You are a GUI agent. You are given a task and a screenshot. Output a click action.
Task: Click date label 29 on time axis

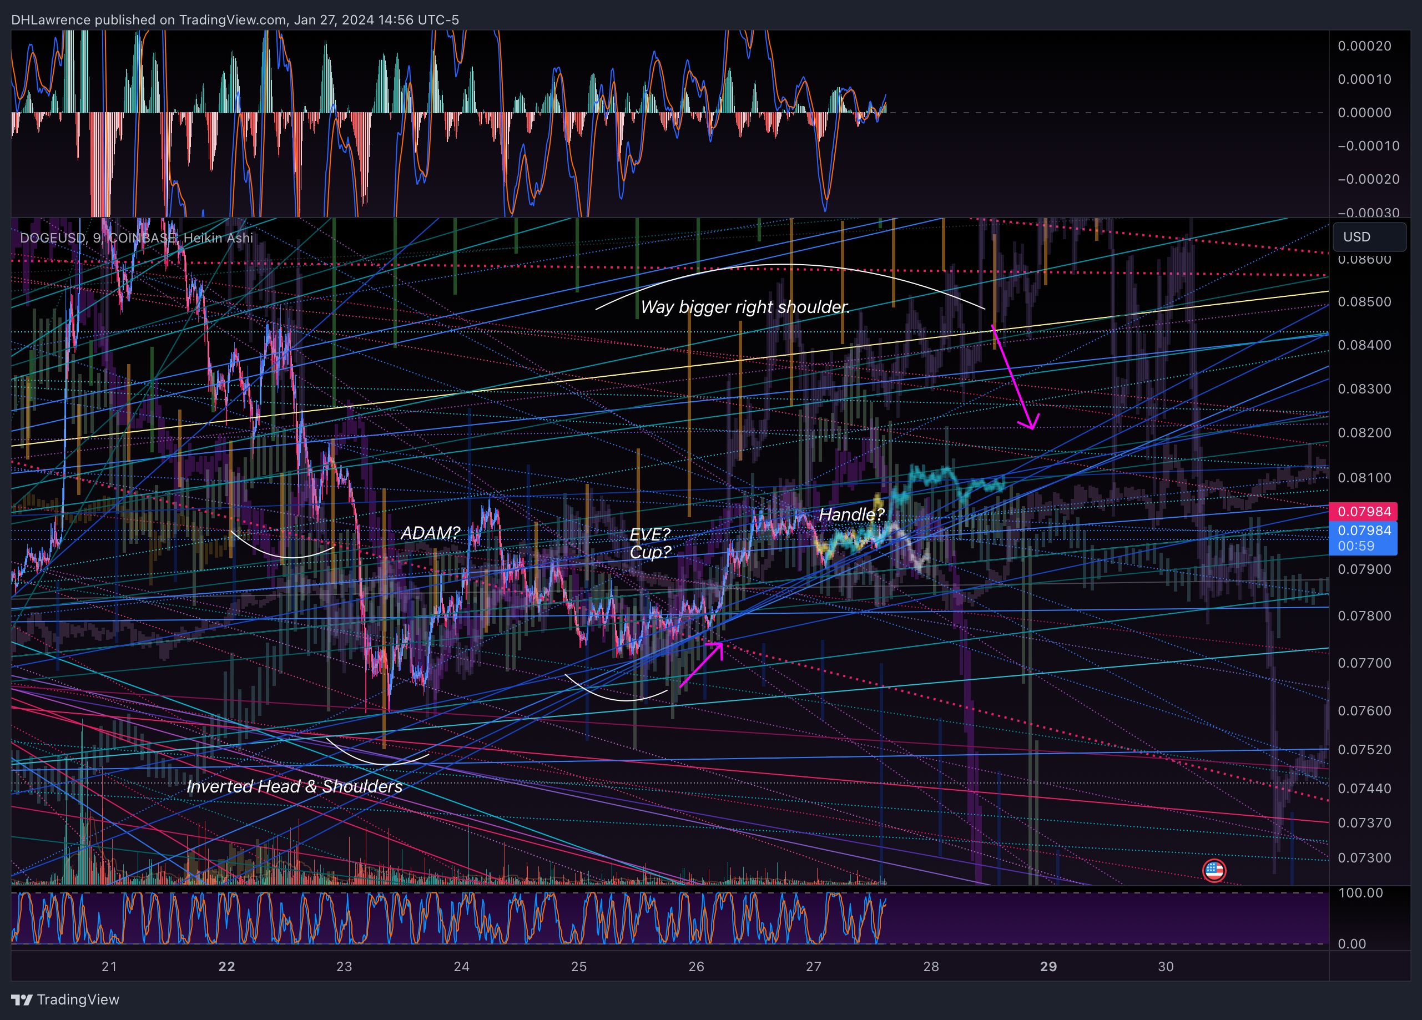tap(1048, 966)
